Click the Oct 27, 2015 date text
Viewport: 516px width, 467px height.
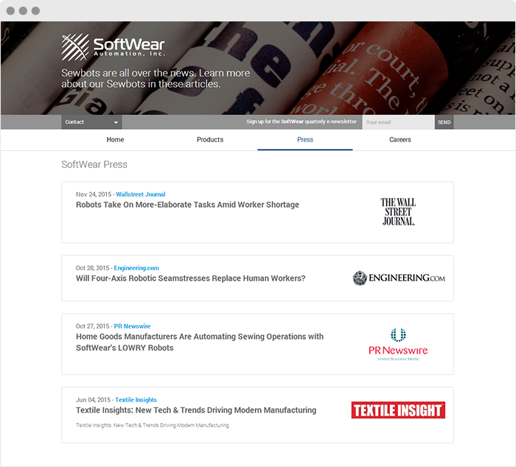tap(92, 326)
